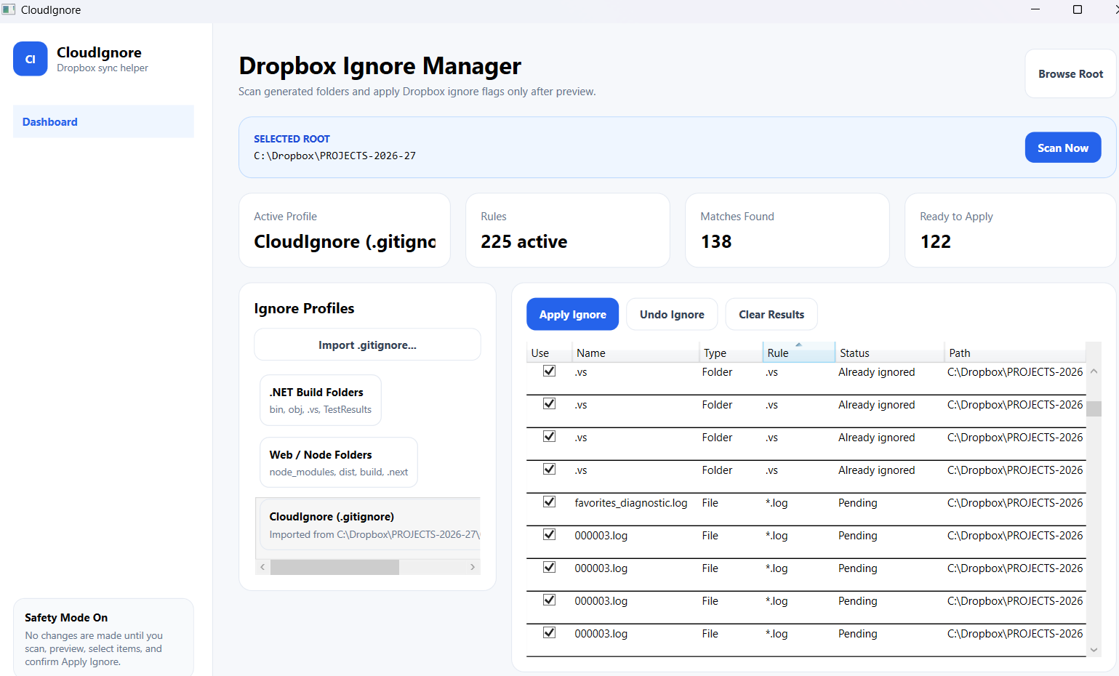Click the profile list's right scroll arrow
The image size is (1119, 676).
coord(473,567)
